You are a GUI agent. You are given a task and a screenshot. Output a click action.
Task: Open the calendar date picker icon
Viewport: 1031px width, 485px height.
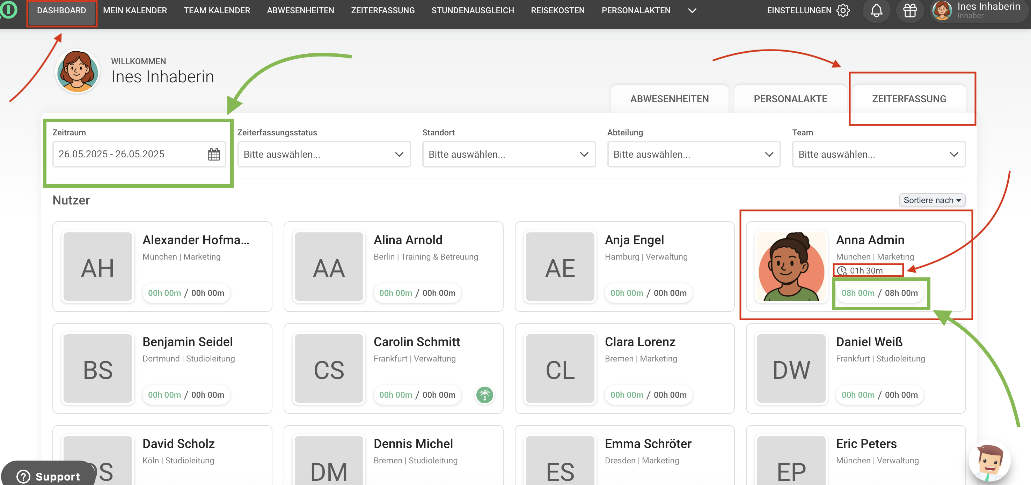click(x=214, y=154)
